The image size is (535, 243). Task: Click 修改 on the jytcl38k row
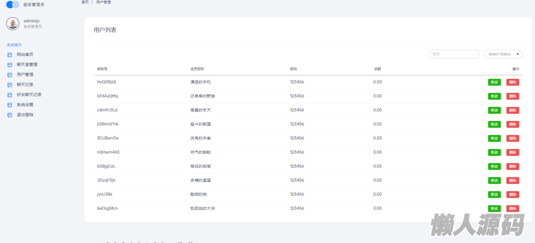[494, 194]
